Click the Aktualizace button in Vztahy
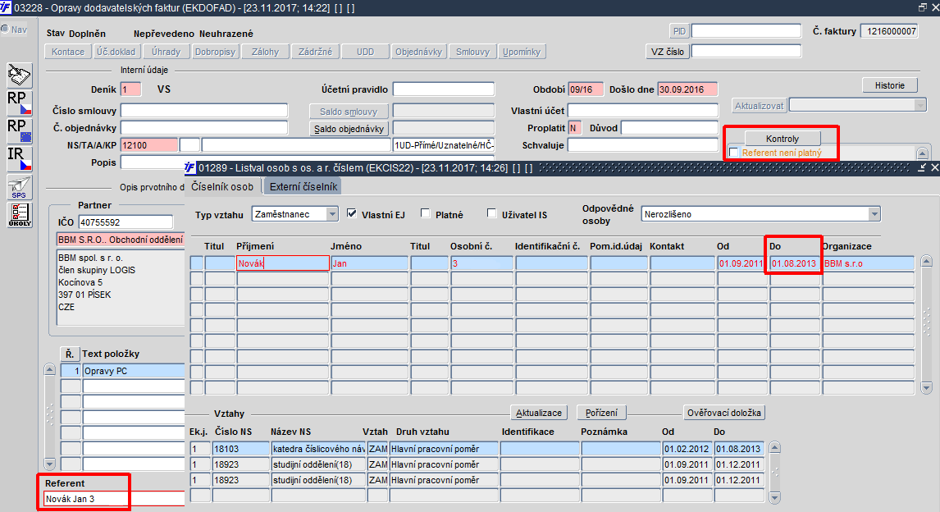 tap(539, 413)
